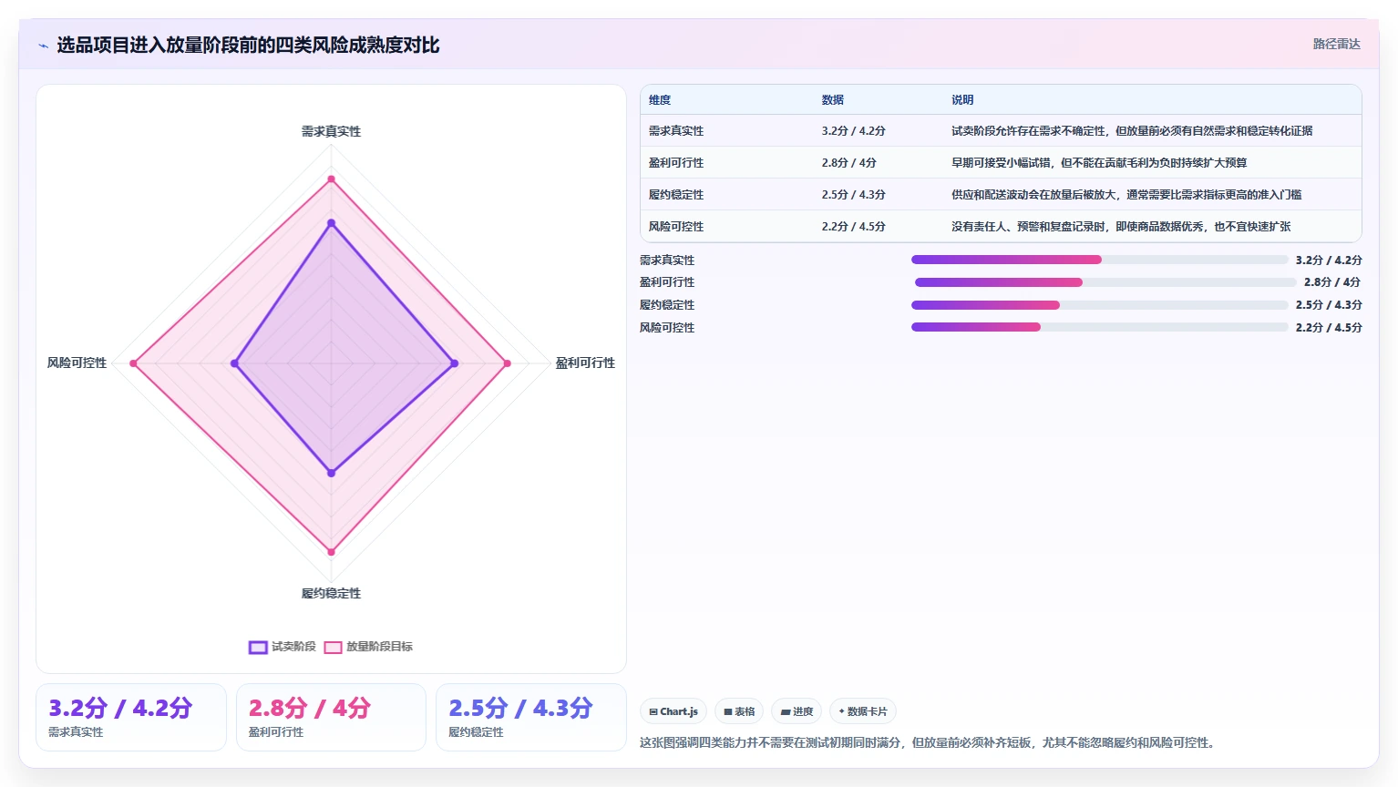Click the 维度 column header
This screenshot has height=787, width=1398.
pos(660,100)
